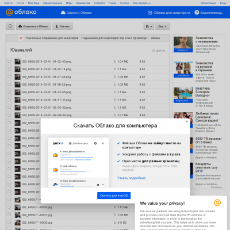Click the download icon for F---0008.jpg, 411 КБ
Screen dimensions: 230x230
pyautogui.click(x=114, y=223)
